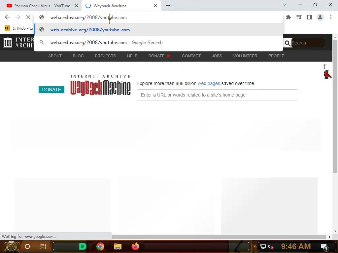The height and width of the screenshot is (253, 338).
Task: Click the muted volume tray icon
Action: (271, 246)
